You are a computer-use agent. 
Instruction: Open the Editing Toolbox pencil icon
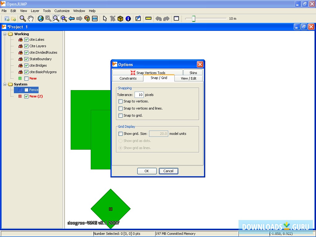[x=138, y=19]
